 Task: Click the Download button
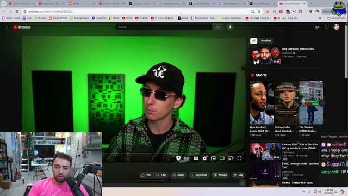click(199, 175)
